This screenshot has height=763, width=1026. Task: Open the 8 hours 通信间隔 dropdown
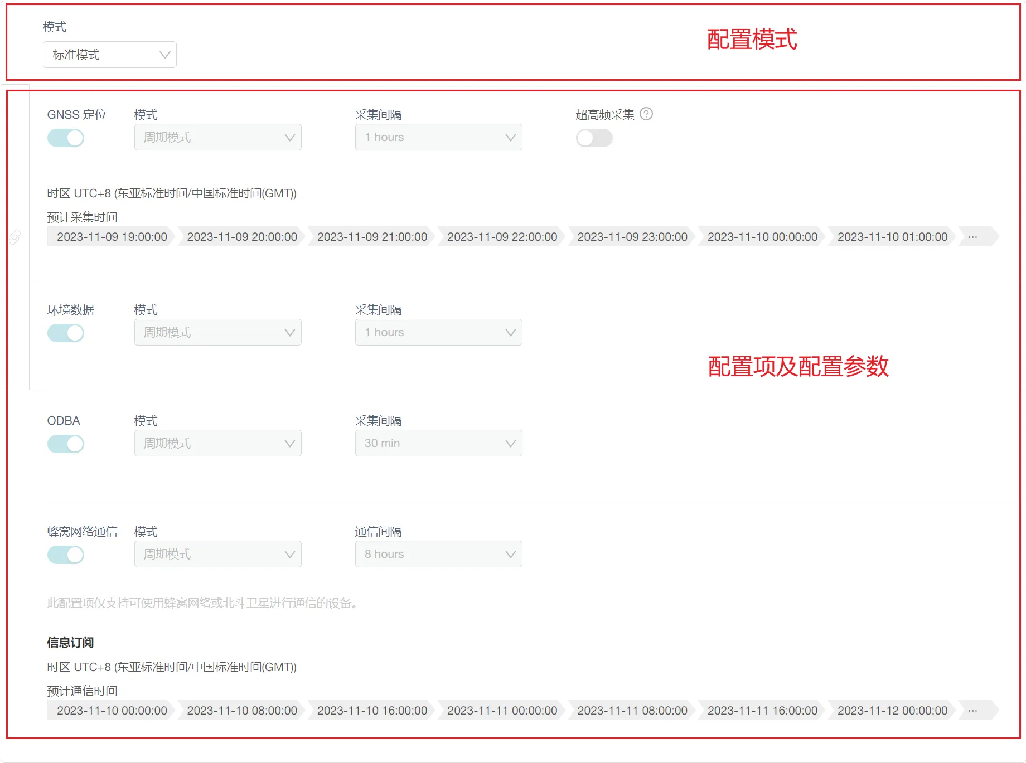(x=438, y=554)
